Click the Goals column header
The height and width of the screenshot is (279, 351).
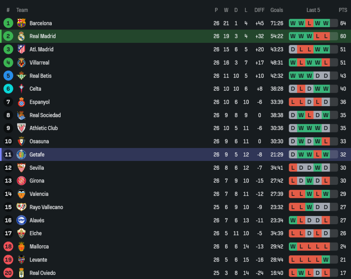click(277, 10)
